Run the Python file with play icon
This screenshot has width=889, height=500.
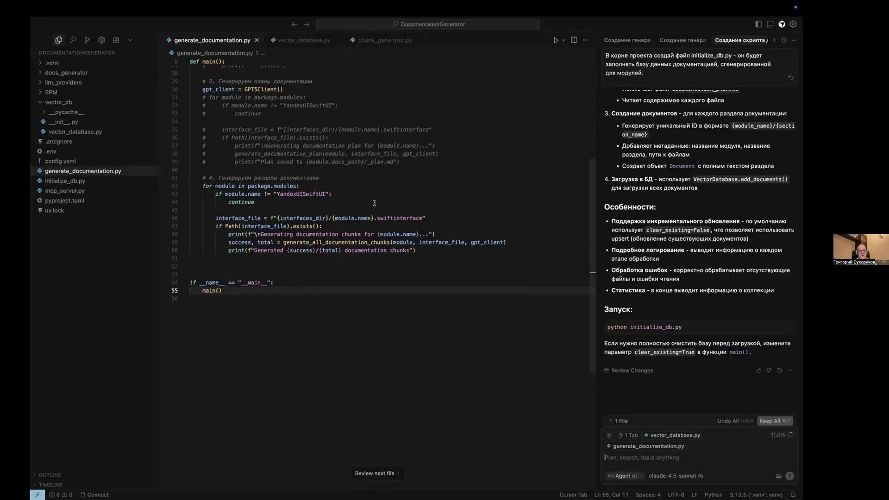tap(556, 40)
